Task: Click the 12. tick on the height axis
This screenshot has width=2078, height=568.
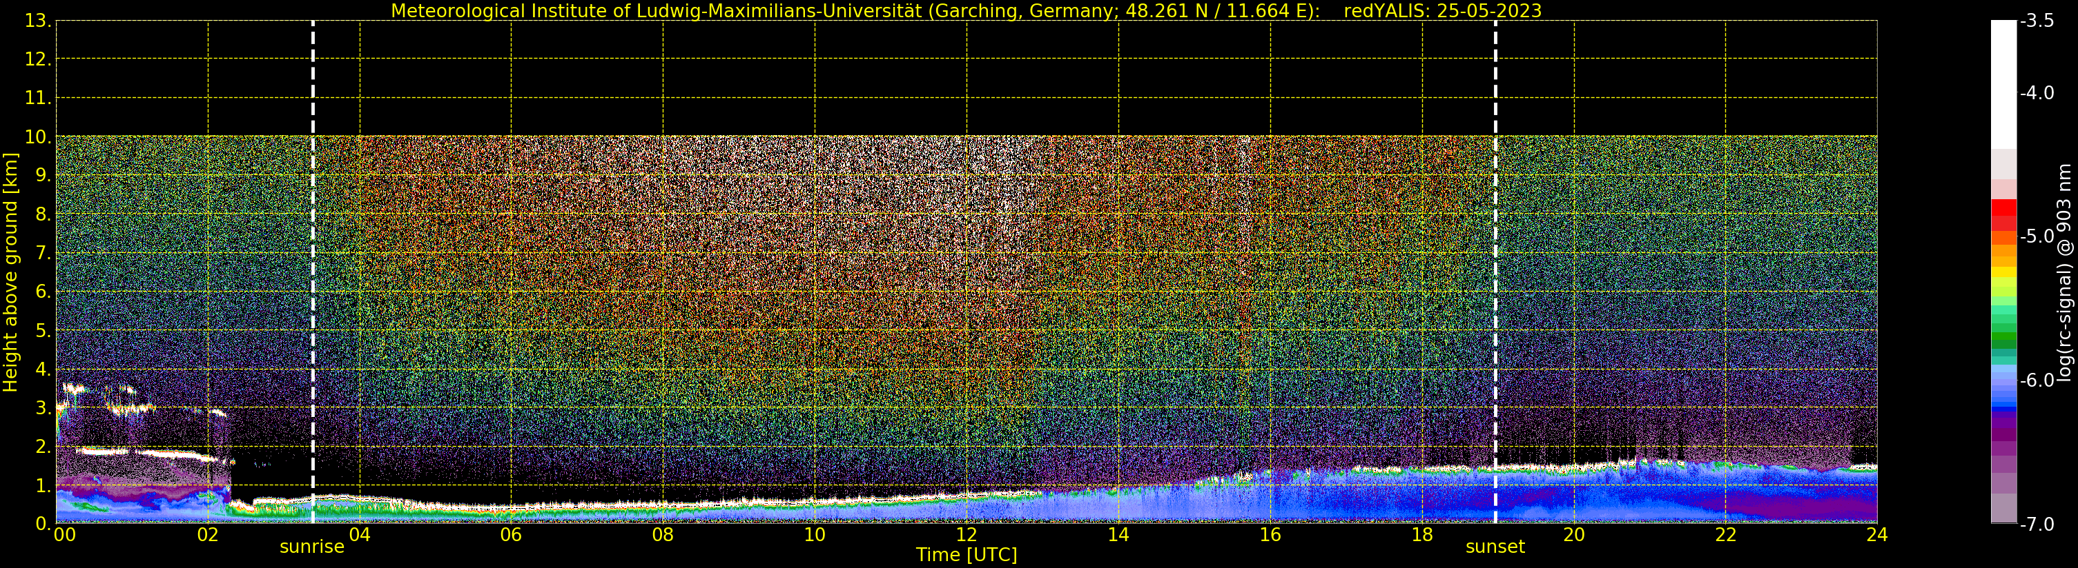Action: point(38,59)
